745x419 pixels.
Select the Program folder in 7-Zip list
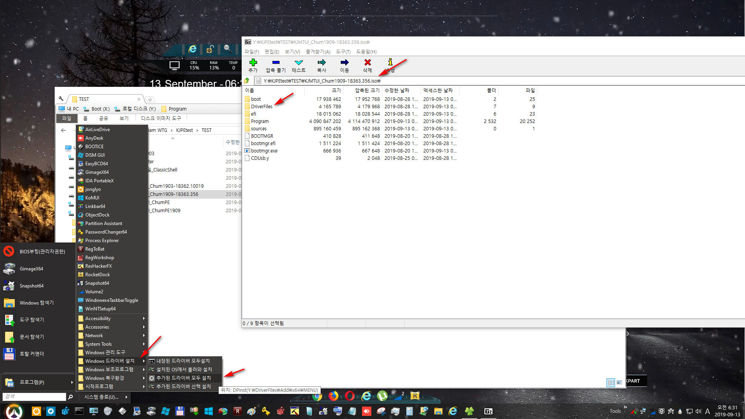pyautogui.click(x=260, y=121)
